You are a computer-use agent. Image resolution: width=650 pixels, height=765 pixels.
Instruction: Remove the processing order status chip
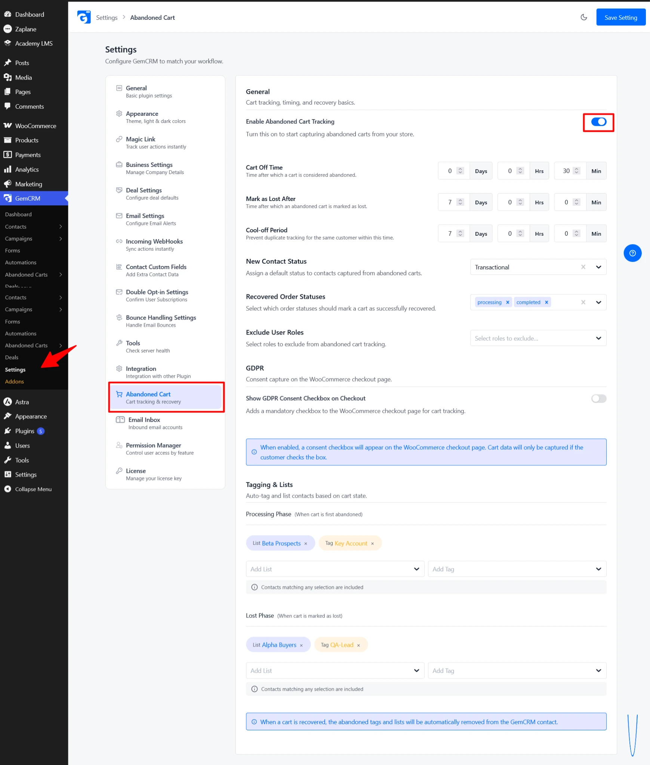pos(508,302)
